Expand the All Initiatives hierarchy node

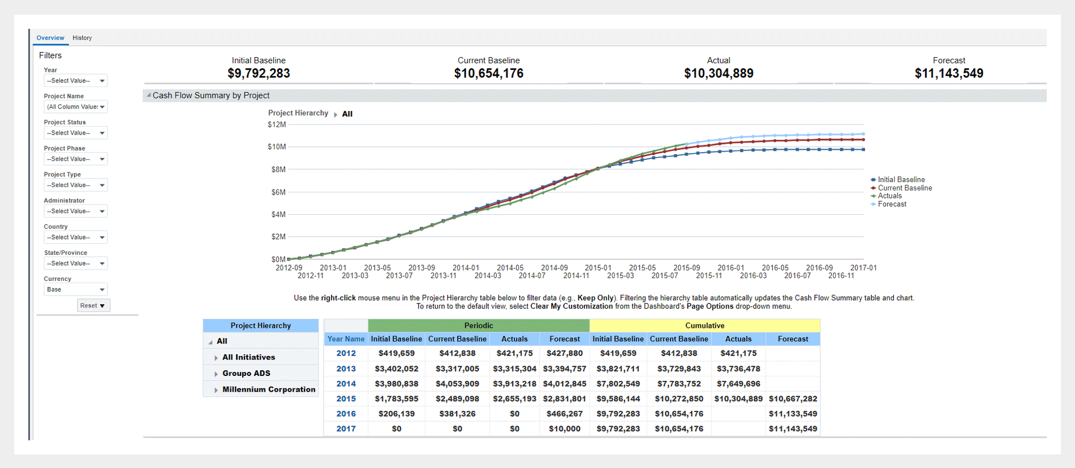(216, 358)
